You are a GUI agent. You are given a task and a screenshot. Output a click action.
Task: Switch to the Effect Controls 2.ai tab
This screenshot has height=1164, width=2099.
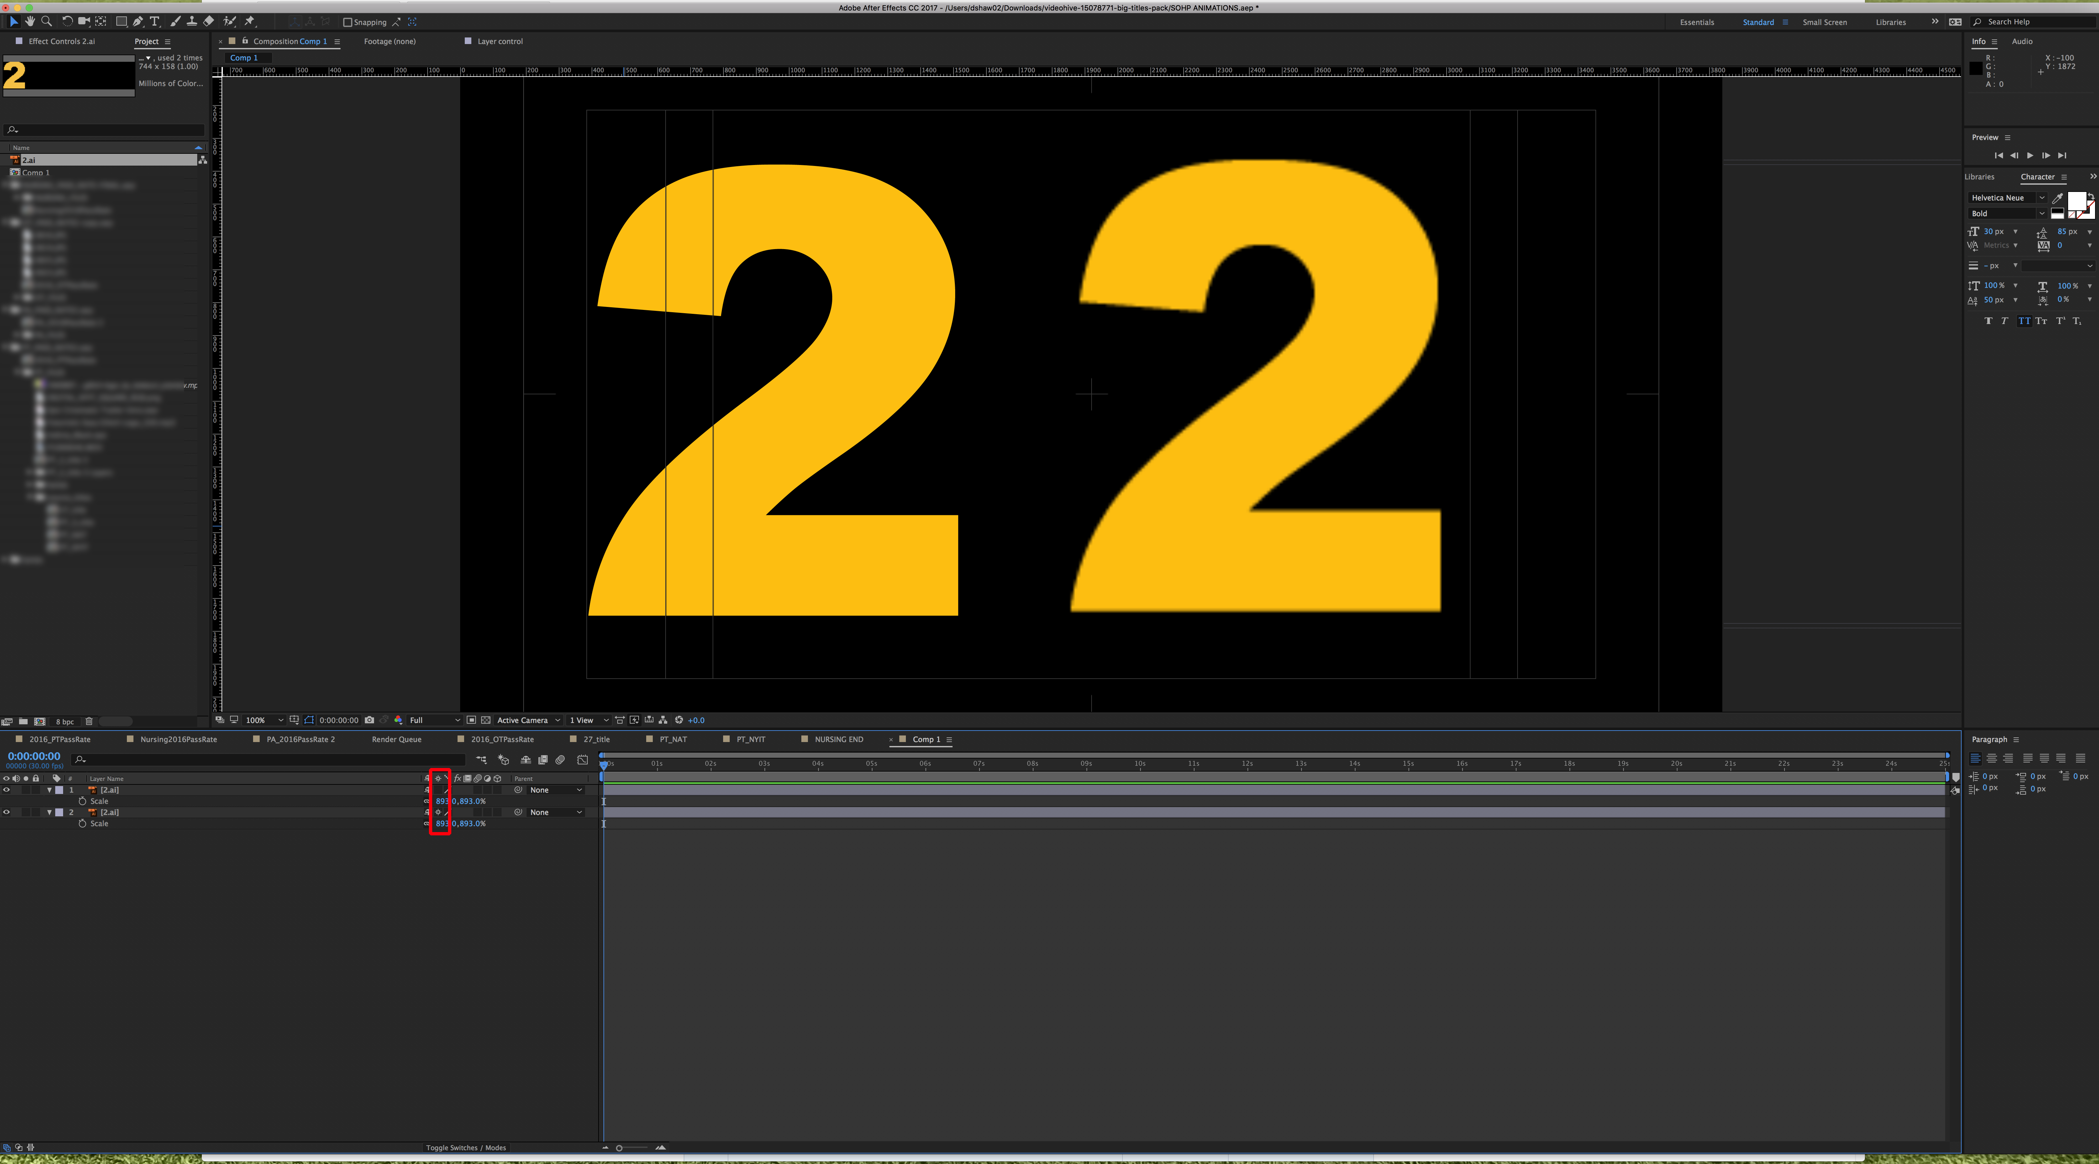(62, 41)
